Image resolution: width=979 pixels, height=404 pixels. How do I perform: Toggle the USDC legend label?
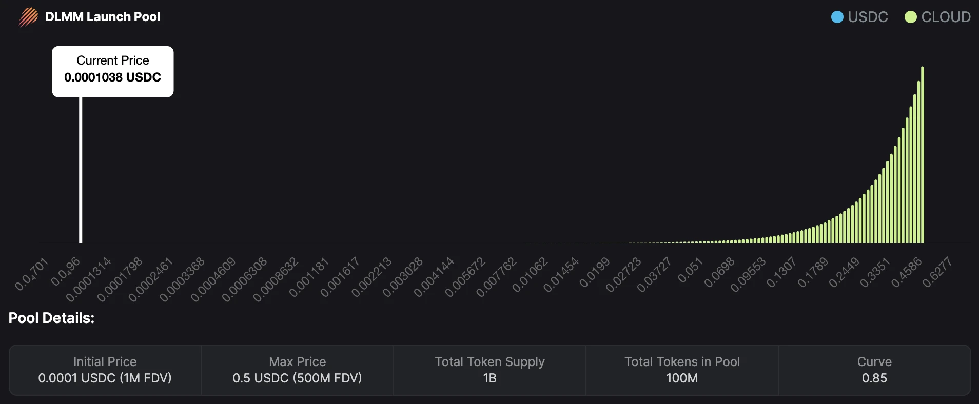click(868, 17)
